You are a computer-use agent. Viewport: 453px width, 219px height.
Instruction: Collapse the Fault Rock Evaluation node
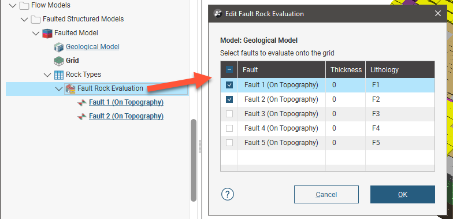pyautogui.click(x=59, y=89)
